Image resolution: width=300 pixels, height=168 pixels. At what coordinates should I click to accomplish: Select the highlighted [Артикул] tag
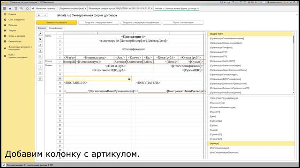[251, 143]
